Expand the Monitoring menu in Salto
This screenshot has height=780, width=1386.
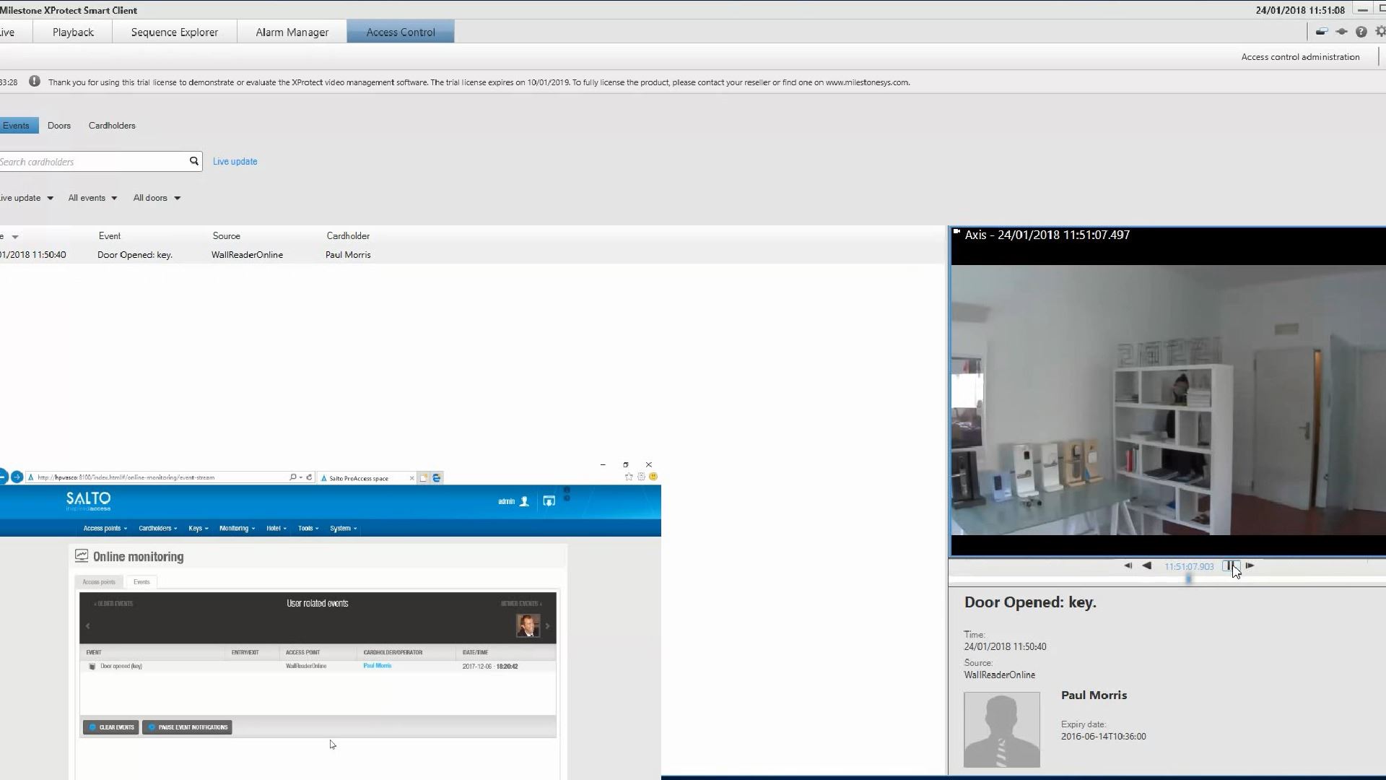point(237,528)
